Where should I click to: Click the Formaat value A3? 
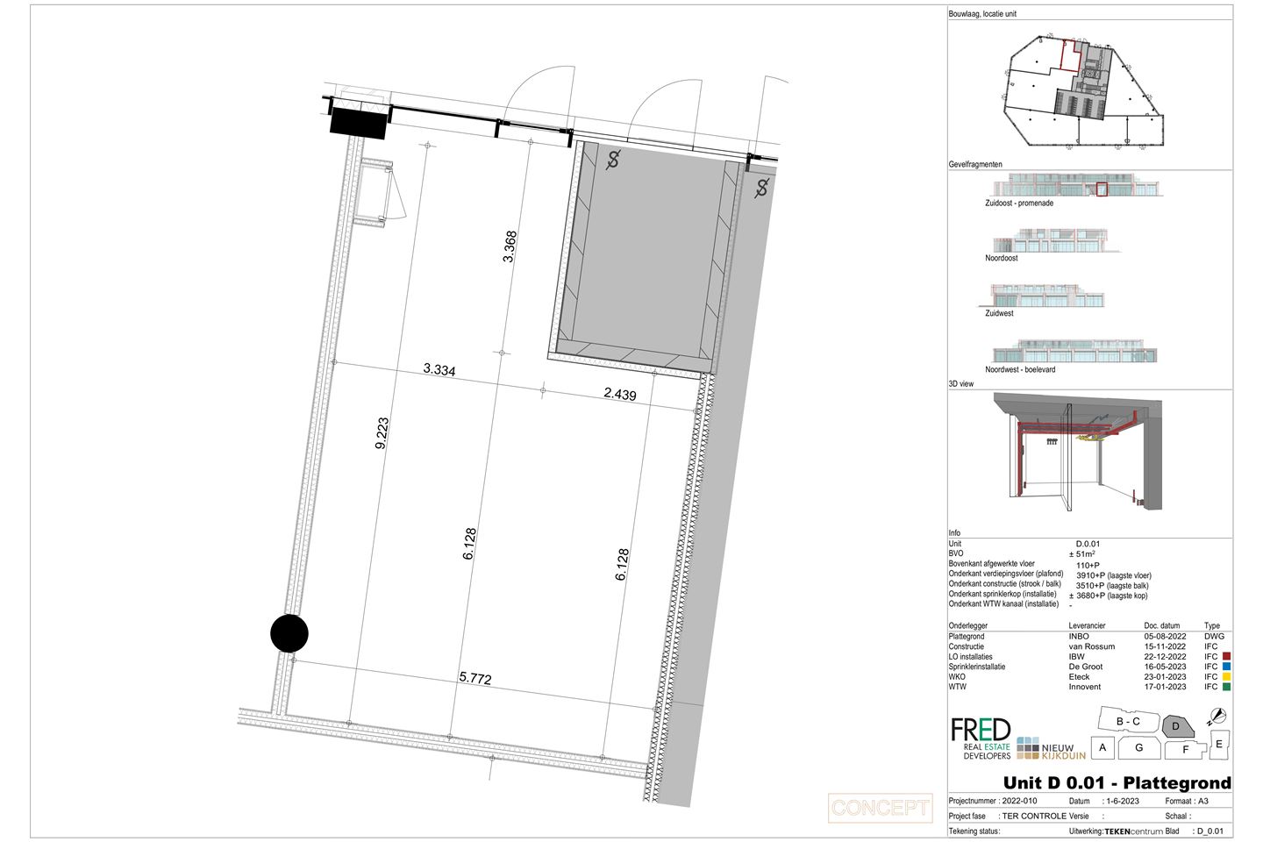tap(1203, 801)
